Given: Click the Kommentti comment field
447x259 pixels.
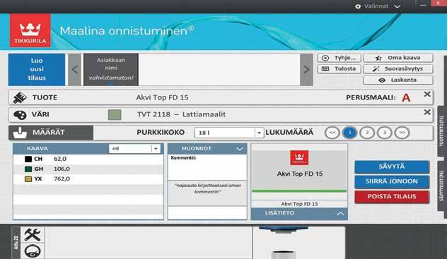Looking at the screenshot, I should tap(207, 167).
